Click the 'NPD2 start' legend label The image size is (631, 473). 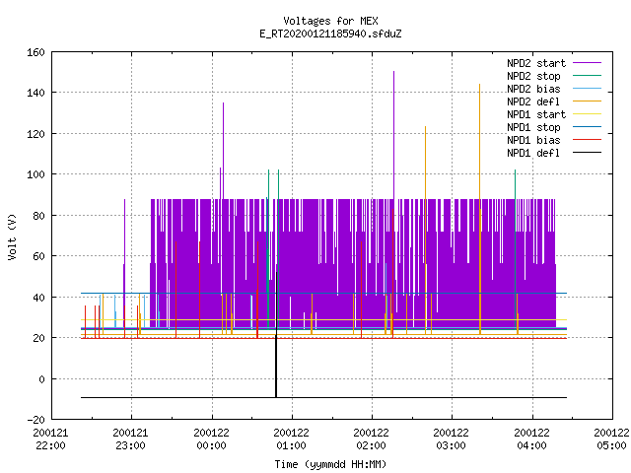(536, 63)
